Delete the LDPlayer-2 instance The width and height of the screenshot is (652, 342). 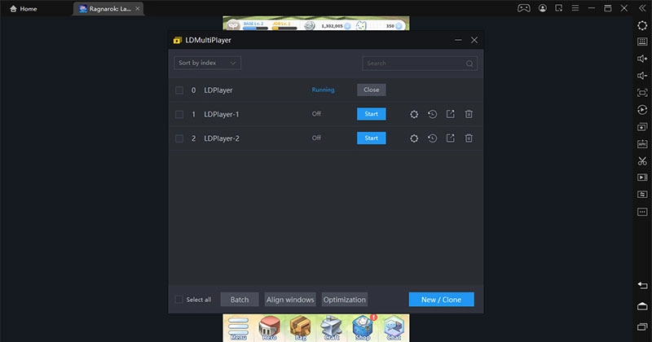[469, 138]
